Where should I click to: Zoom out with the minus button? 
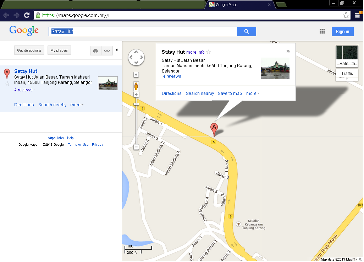point(136,147)
